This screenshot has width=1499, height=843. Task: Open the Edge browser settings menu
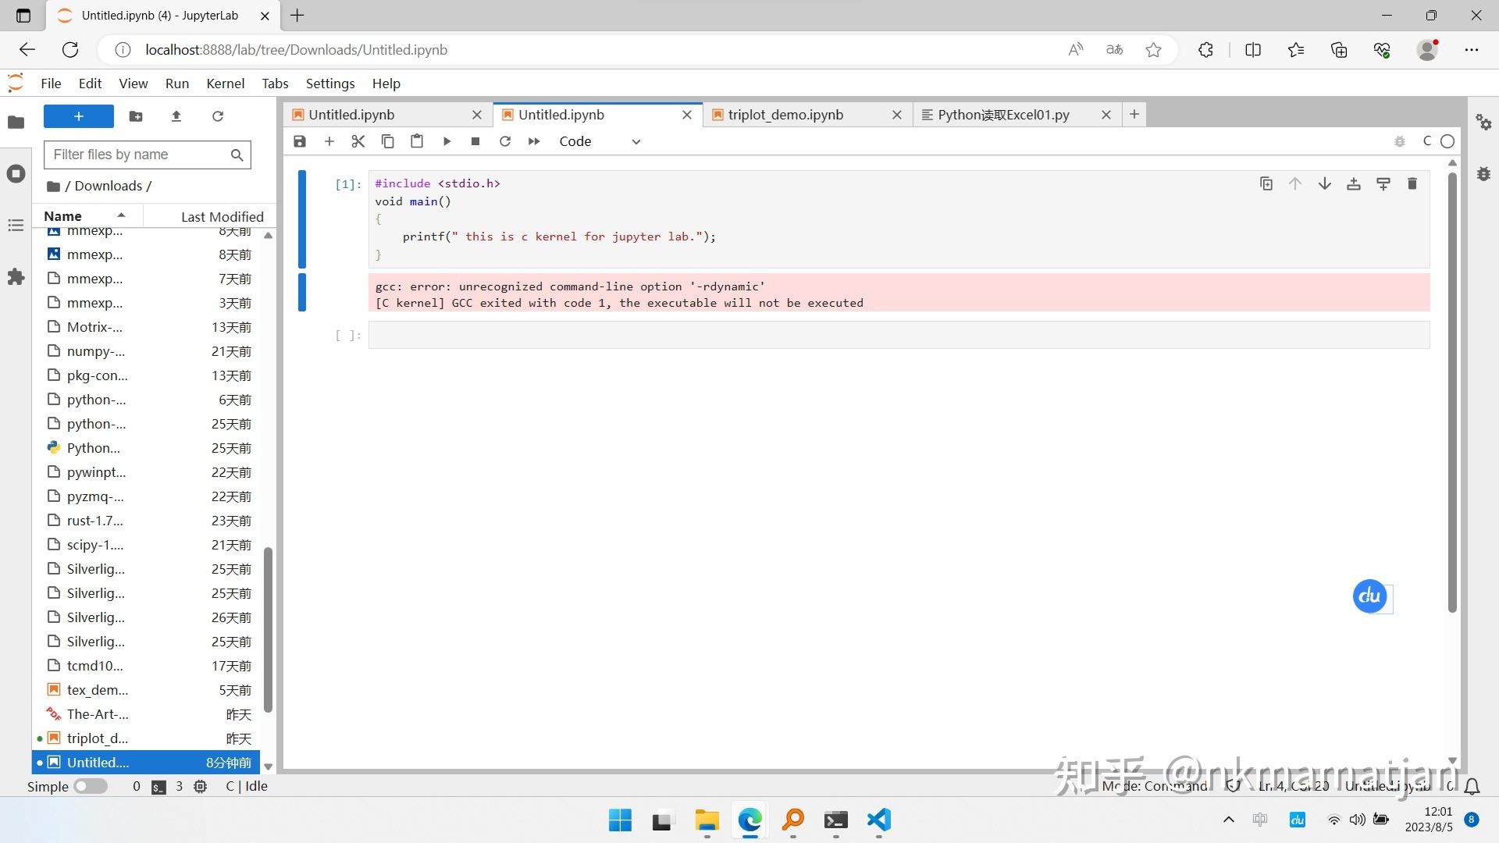[1472, 49]
